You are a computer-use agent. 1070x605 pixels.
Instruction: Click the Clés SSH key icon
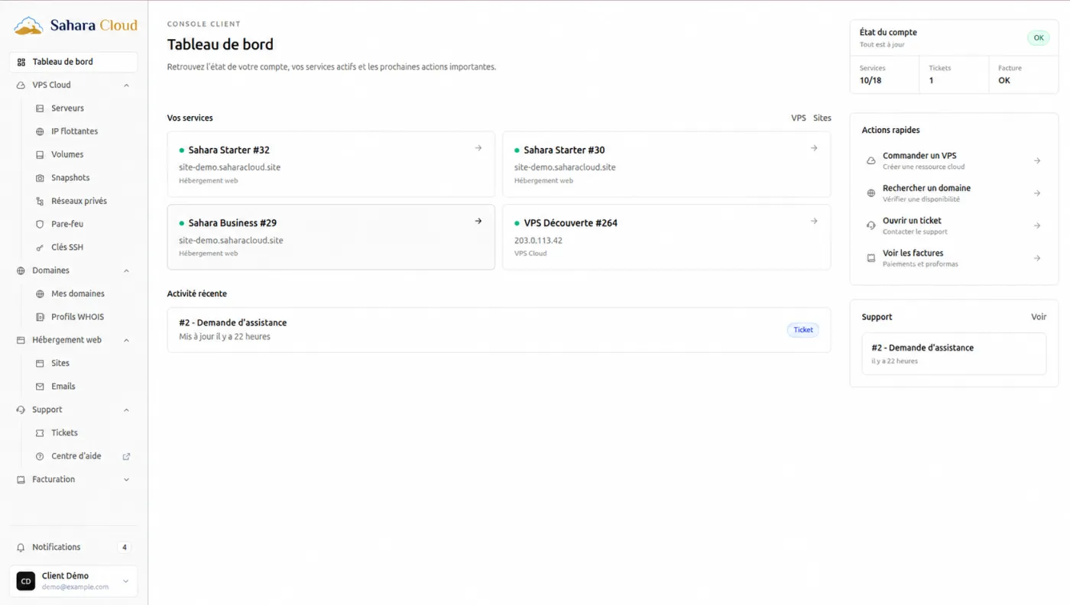click(41, 247)
